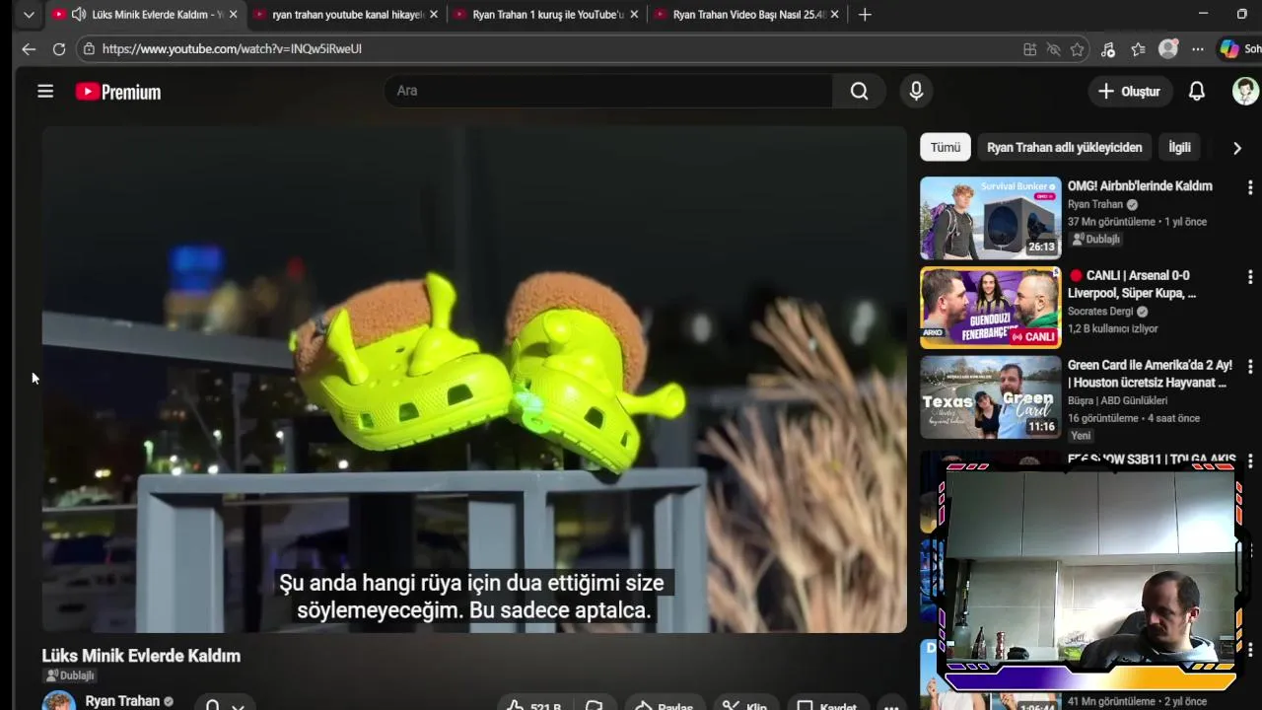Open the Edge favorites list icon
This screenshot has width=1262, height=710.
(1138, 49)
